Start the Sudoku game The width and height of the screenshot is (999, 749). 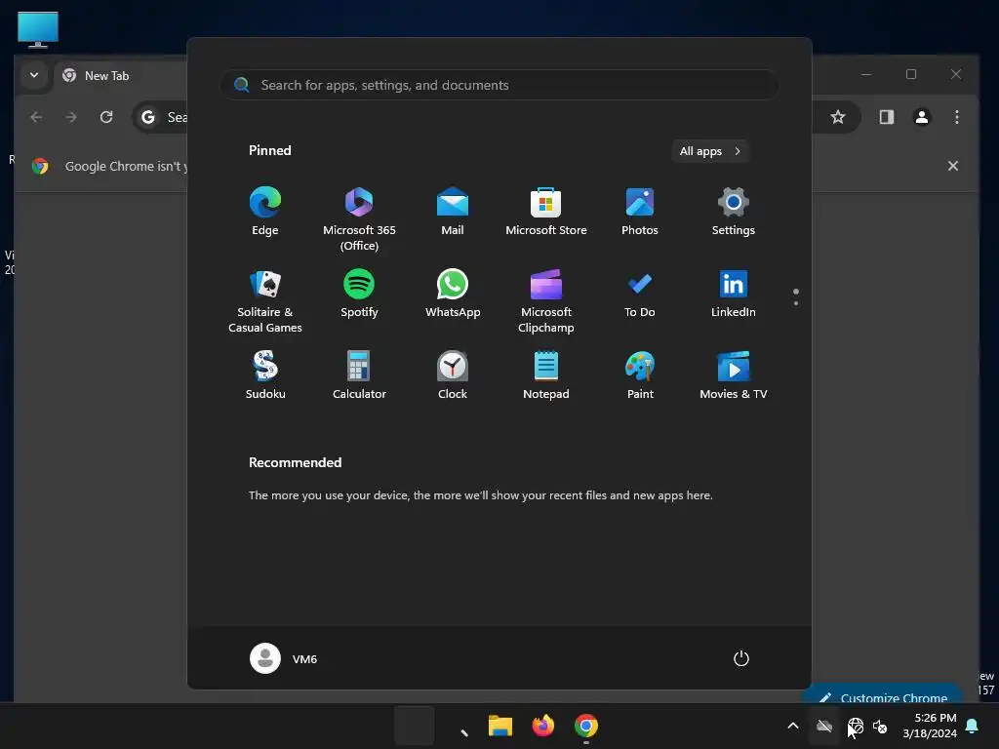click(265, 375)
